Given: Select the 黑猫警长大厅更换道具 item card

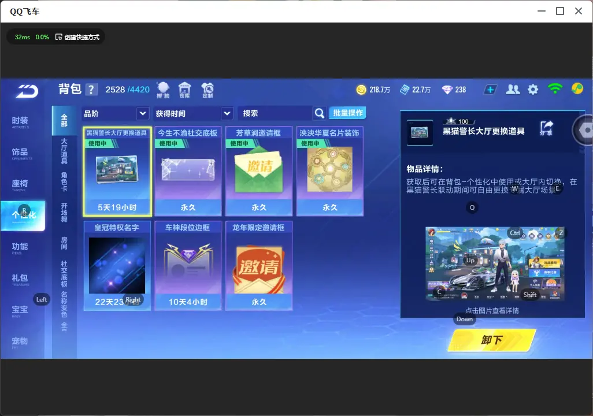Looking at the screenshot, I should point(117,172).
